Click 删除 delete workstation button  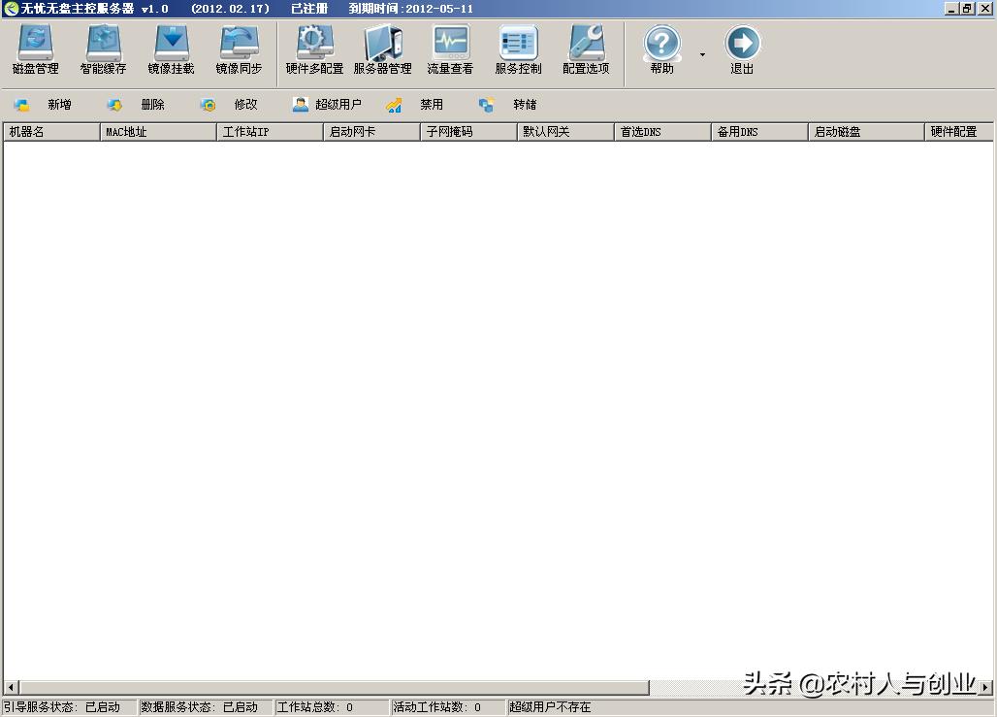point(136,105)
